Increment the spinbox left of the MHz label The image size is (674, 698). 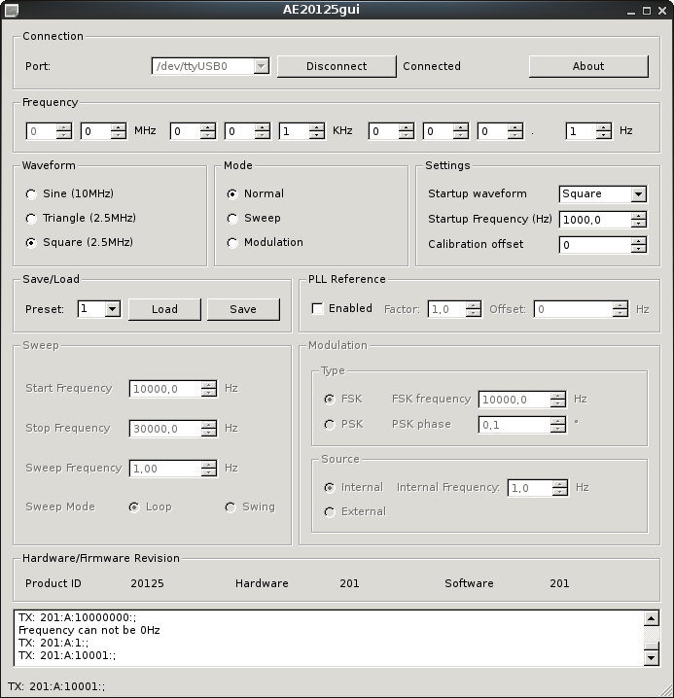(x=118, y=126)
